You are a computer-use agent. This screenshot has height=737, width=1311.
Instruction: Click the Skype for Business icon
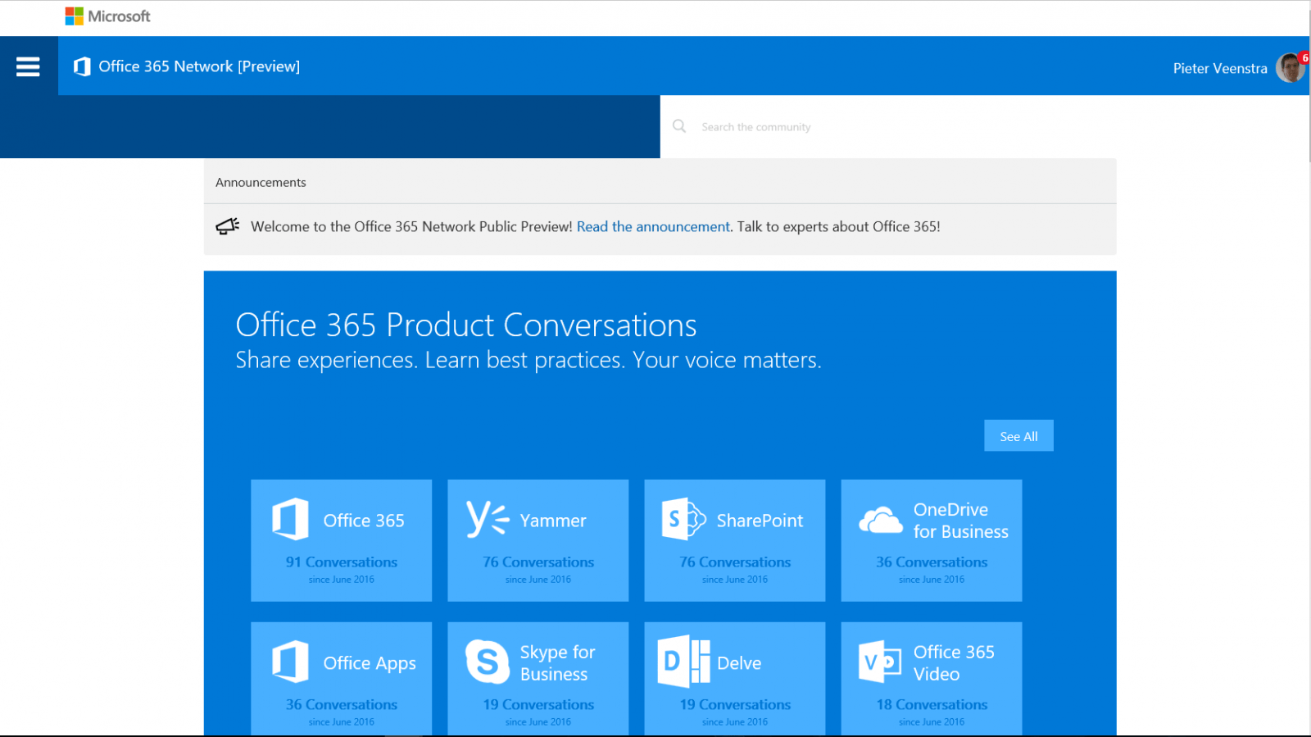click(488, 662)
